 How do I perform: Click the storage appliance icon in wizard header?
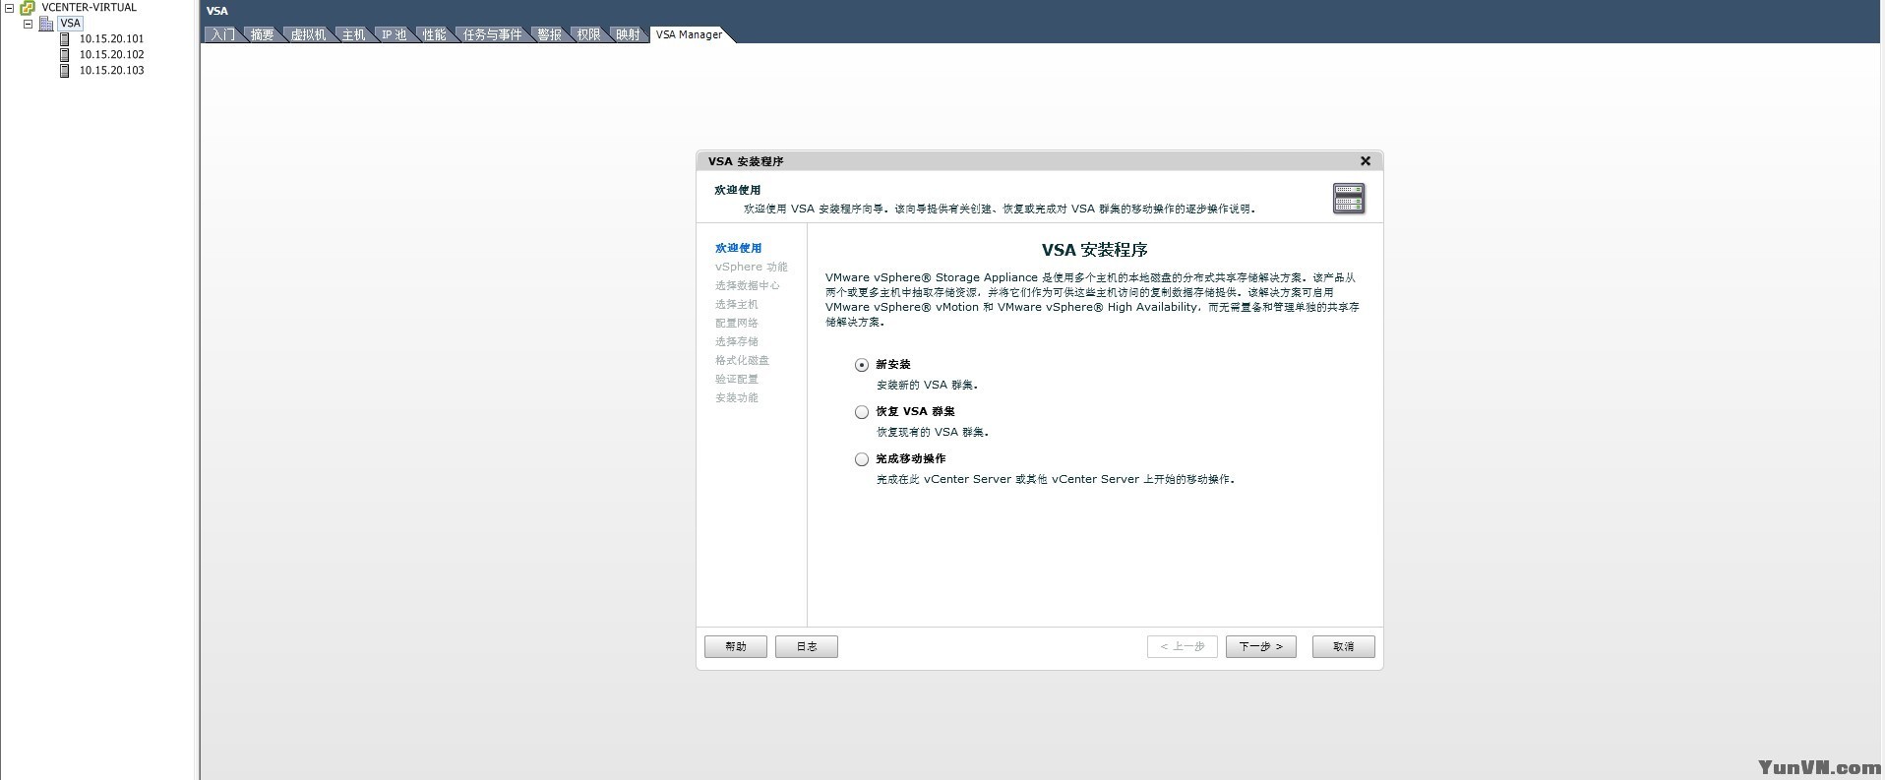(1349, 198)
